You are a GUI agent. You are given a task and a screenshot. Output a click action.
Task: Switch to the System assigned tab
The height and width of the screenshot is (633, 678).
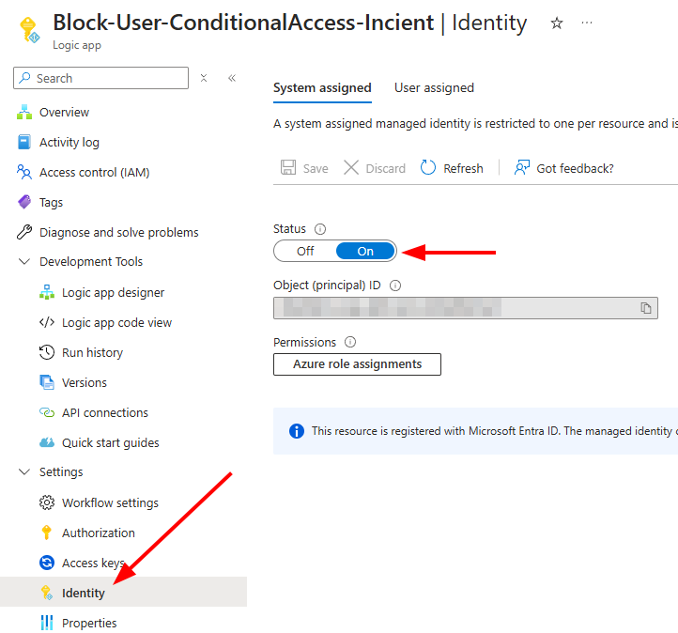click(x=322, y=87)
